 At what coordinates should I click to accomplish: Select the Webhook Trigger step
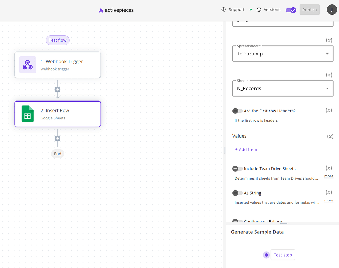(58, 65)
